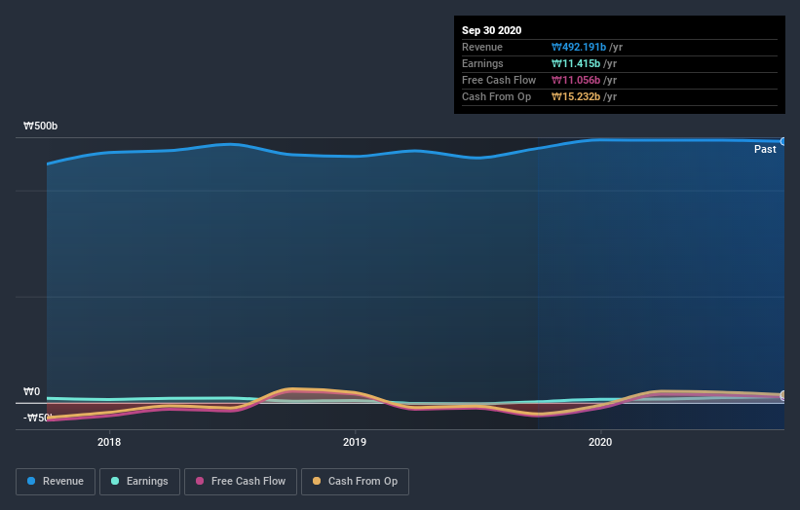
Task: Click the ₩0 y-axis label
Action: tap(31, 391)
